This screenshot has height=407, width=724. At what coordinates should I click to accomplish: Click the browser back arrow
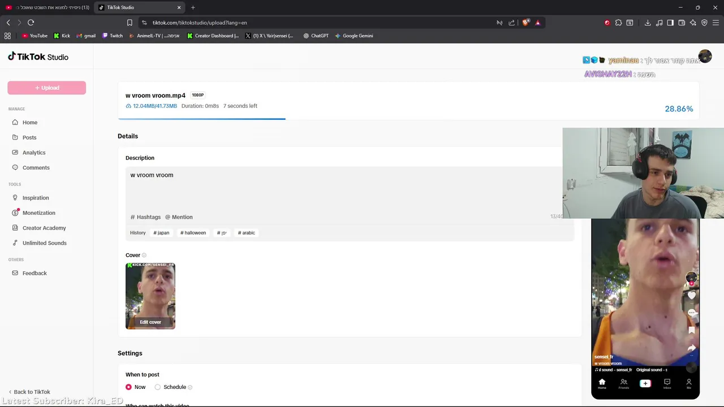tap(8, 23)
